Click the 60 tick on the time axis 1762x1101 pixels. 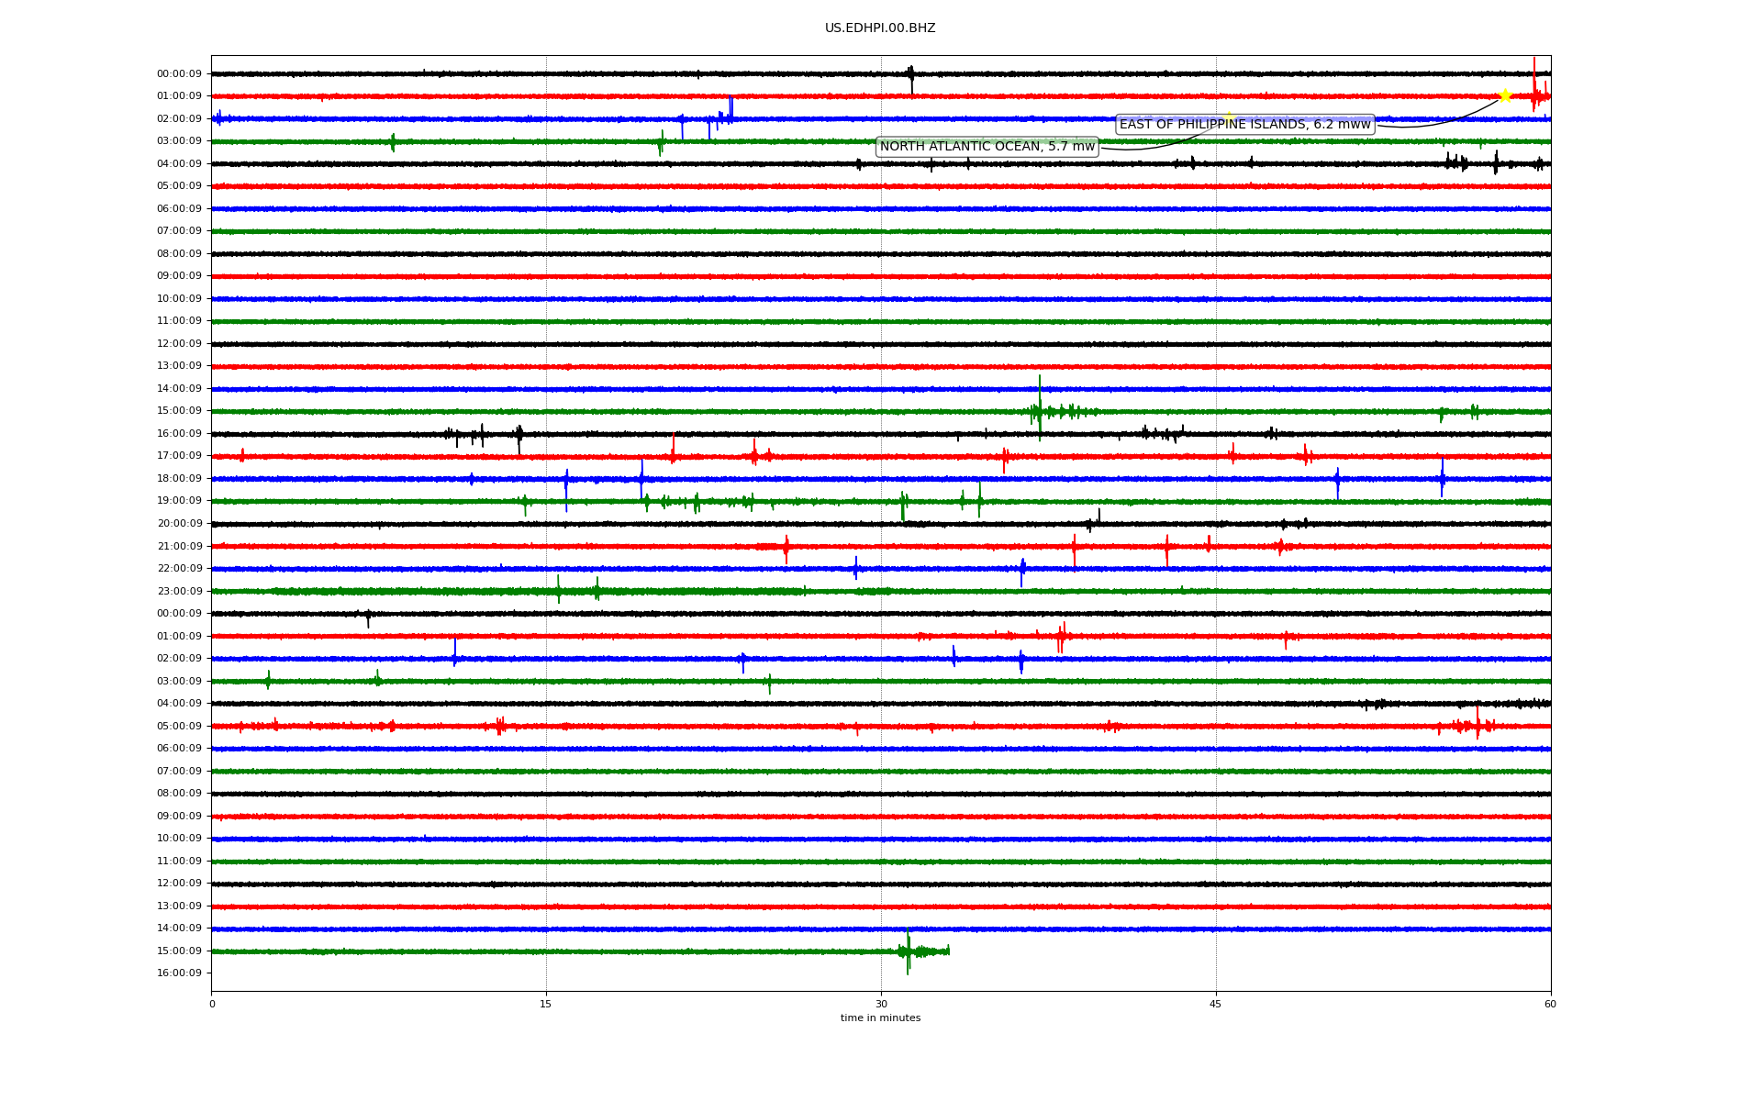(x=1550, y=1004)
